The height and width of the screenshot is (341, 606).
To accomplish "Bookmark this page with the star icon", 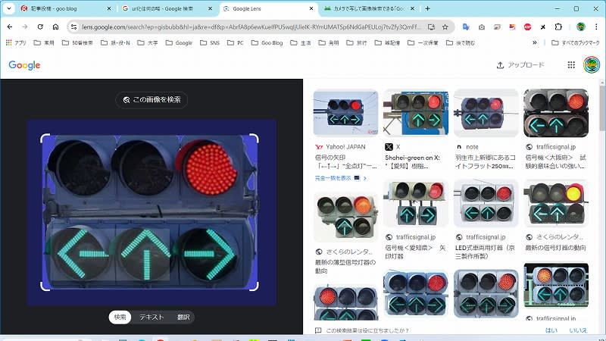I will tap(445, 27).
